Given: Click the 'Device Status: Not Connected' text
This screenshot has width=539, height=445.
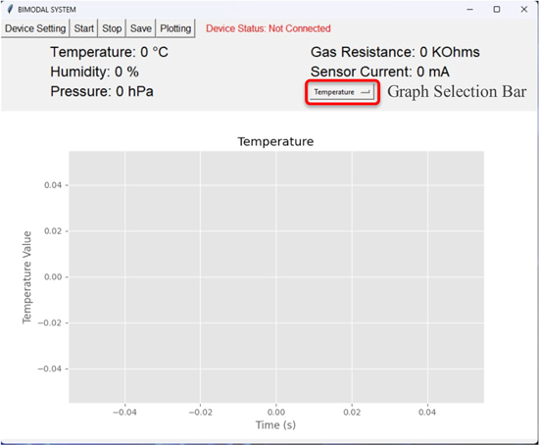Looking at the screenshot, I should click(x=269, y=28).
